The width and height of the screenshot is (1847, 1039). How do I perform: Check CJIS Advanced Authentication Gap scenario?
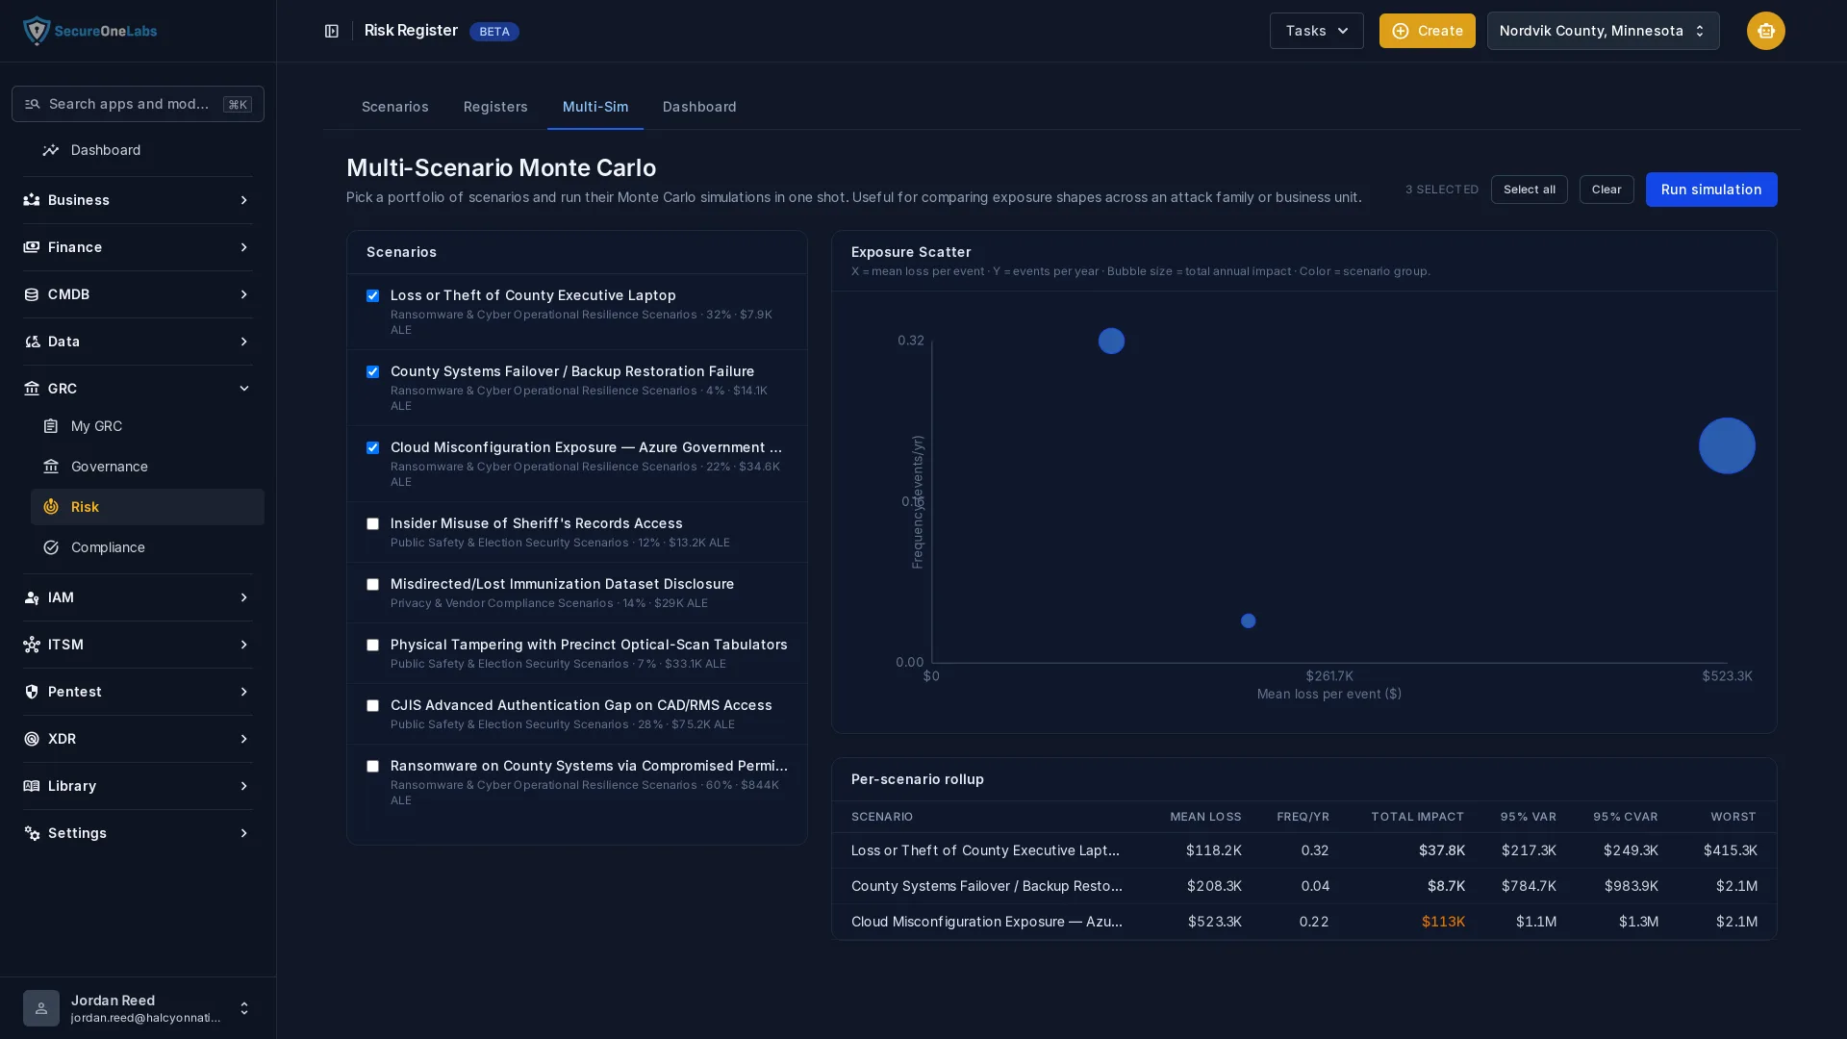tap(372, 705)
